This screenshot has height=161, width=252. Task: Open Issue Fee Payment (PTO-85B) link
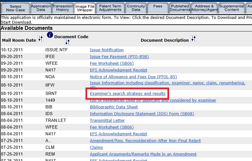click(x=119, y=56)
